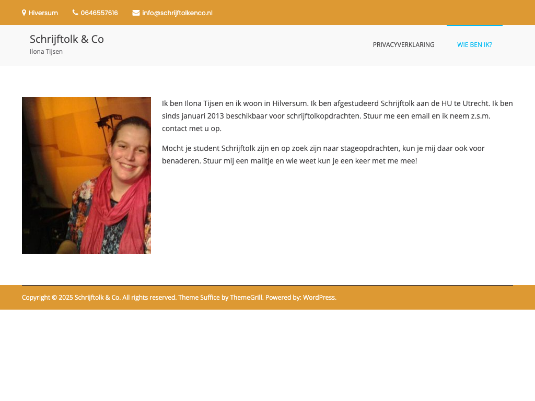
Task: Click the All rights reserved footer text
Action: coord(149,297)
